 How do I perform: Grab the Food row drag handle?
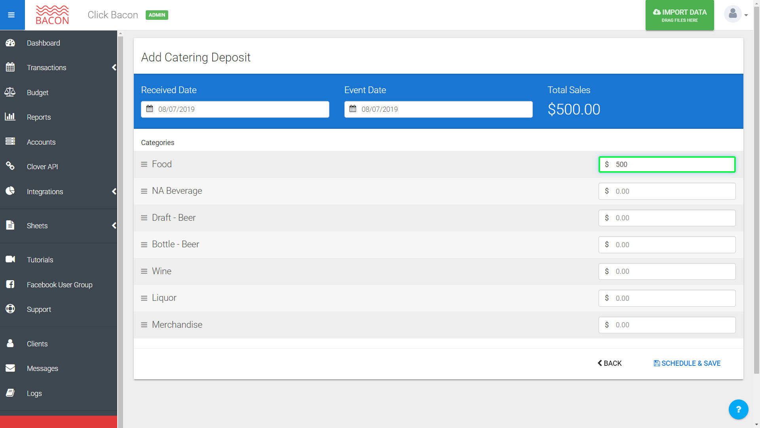coord(144,164)
